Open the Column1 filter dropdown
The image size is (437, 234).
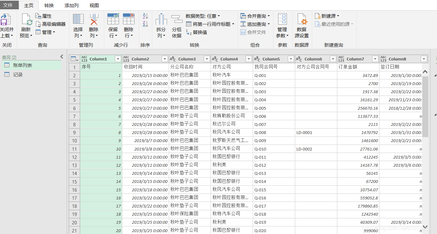click(118, 59)
